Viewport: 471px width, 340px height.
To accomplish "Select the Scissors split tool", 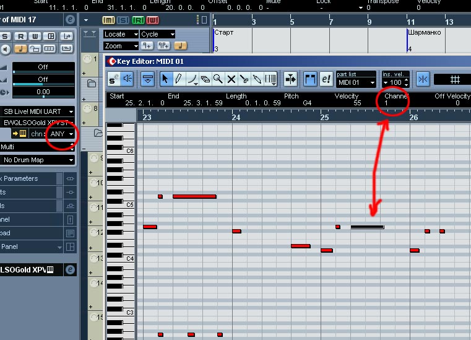I will [244, 79].
